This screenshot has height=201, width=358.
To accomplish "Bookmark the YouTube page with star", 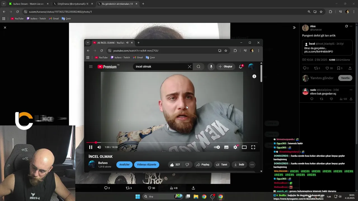I will [x=226, y=51].
